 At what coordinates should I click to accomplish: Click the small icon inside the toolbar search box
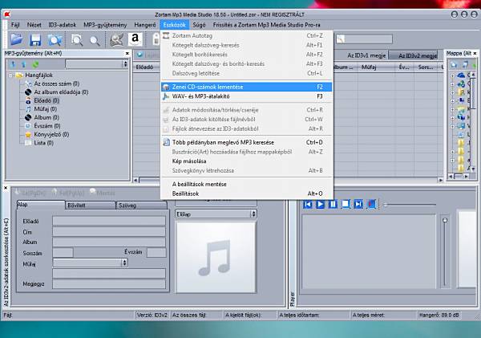click(340, 39)
